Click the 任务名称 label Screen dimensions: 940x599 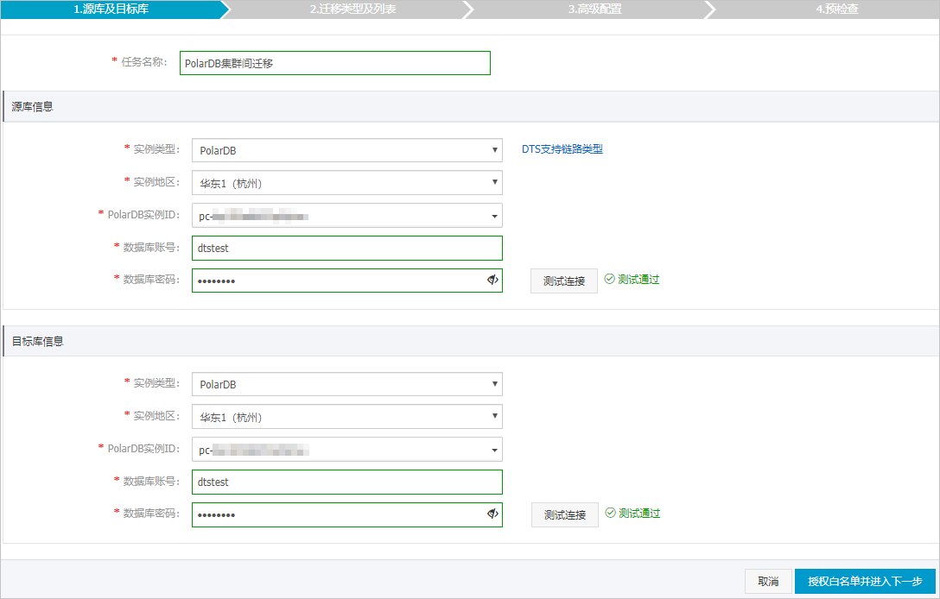point(144,61)
